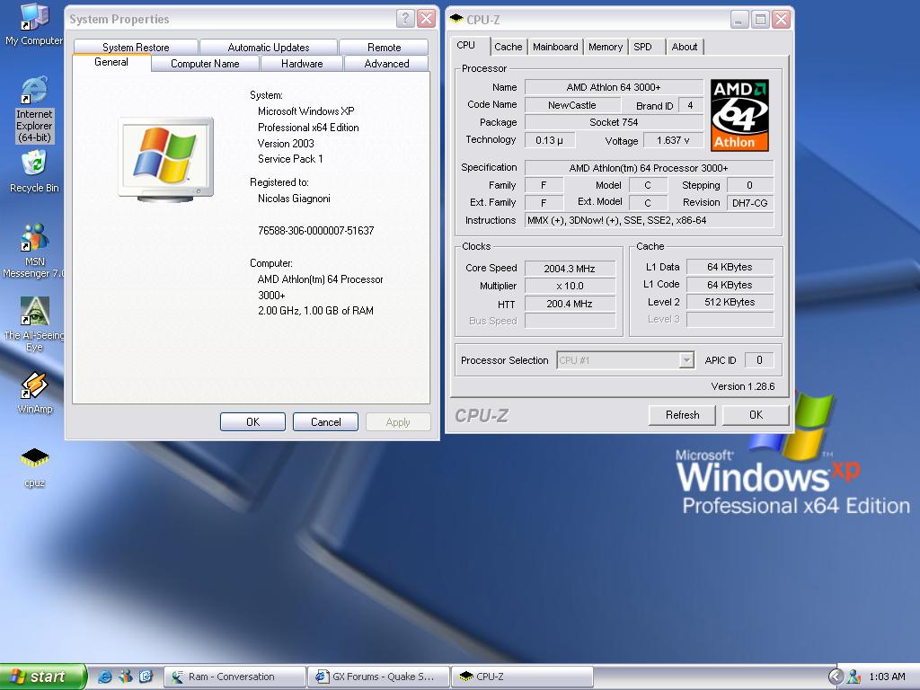
Task: Click the Specification field in CPU-Z
Action: click(x=649, y=168)
